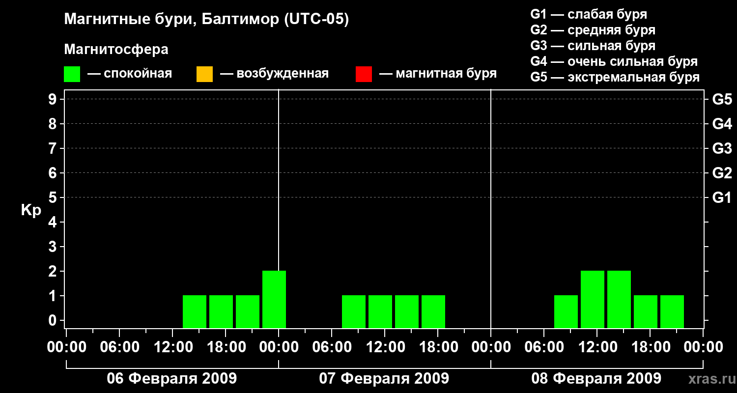Click the 'G5 — экстремальная буря' legend line
Screen dimensions: 737x393
click(x=615, y=77)
